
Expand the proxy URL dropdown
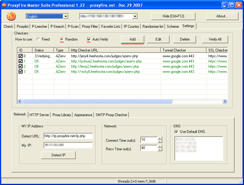(x=135, y=16)
